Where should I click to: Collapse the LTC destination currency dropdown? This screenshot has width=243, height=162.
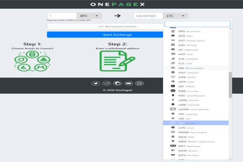[175, 16]
